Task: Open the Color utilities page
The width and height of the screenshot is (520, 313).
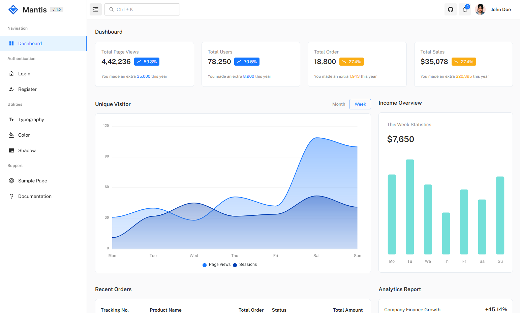Action: point(43,135)
